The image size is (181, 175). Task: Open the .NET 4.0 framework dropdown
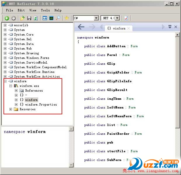[117, 18]
